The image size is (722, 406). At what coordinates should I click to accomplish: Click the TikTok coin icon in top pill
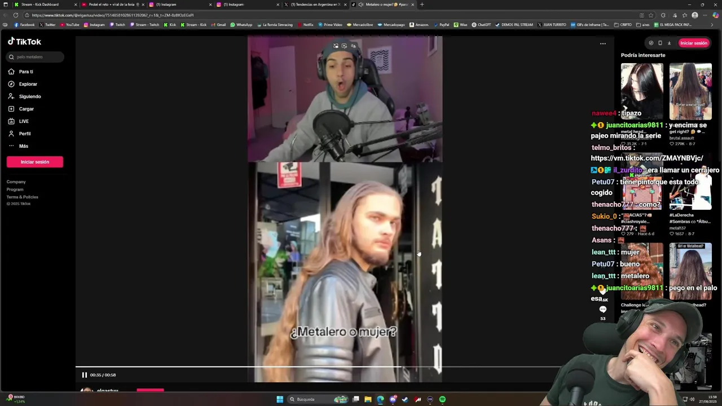(651, 43)
